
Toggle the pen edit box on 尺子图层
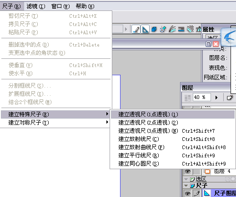point(197,193)
